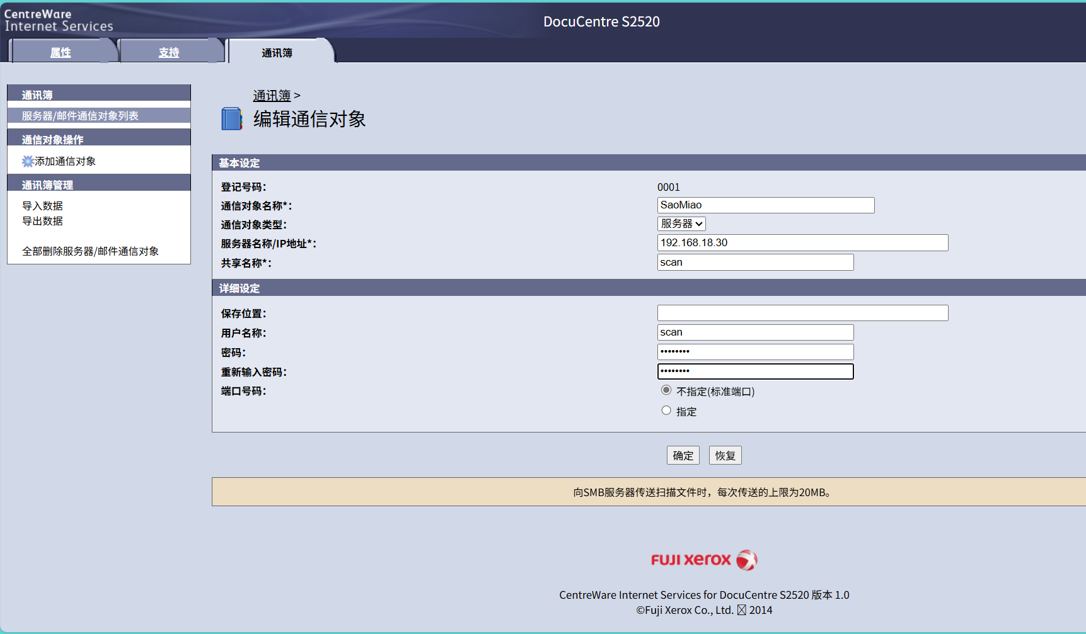1086x634 pixels.
Task: Click the 通信对象名称 field containing SaoMiao
Action: (766, 205)
